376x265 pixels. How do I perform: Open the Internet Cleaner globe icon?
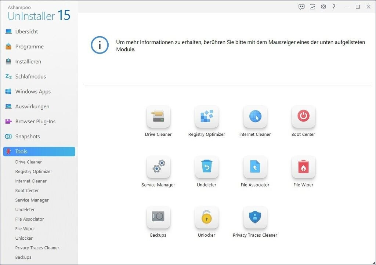pos(255,117)
